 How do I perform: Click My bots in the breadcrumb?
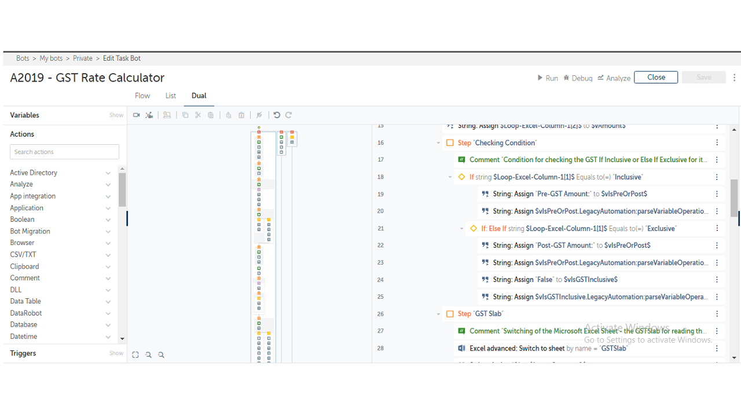click(x=51, y=58)
